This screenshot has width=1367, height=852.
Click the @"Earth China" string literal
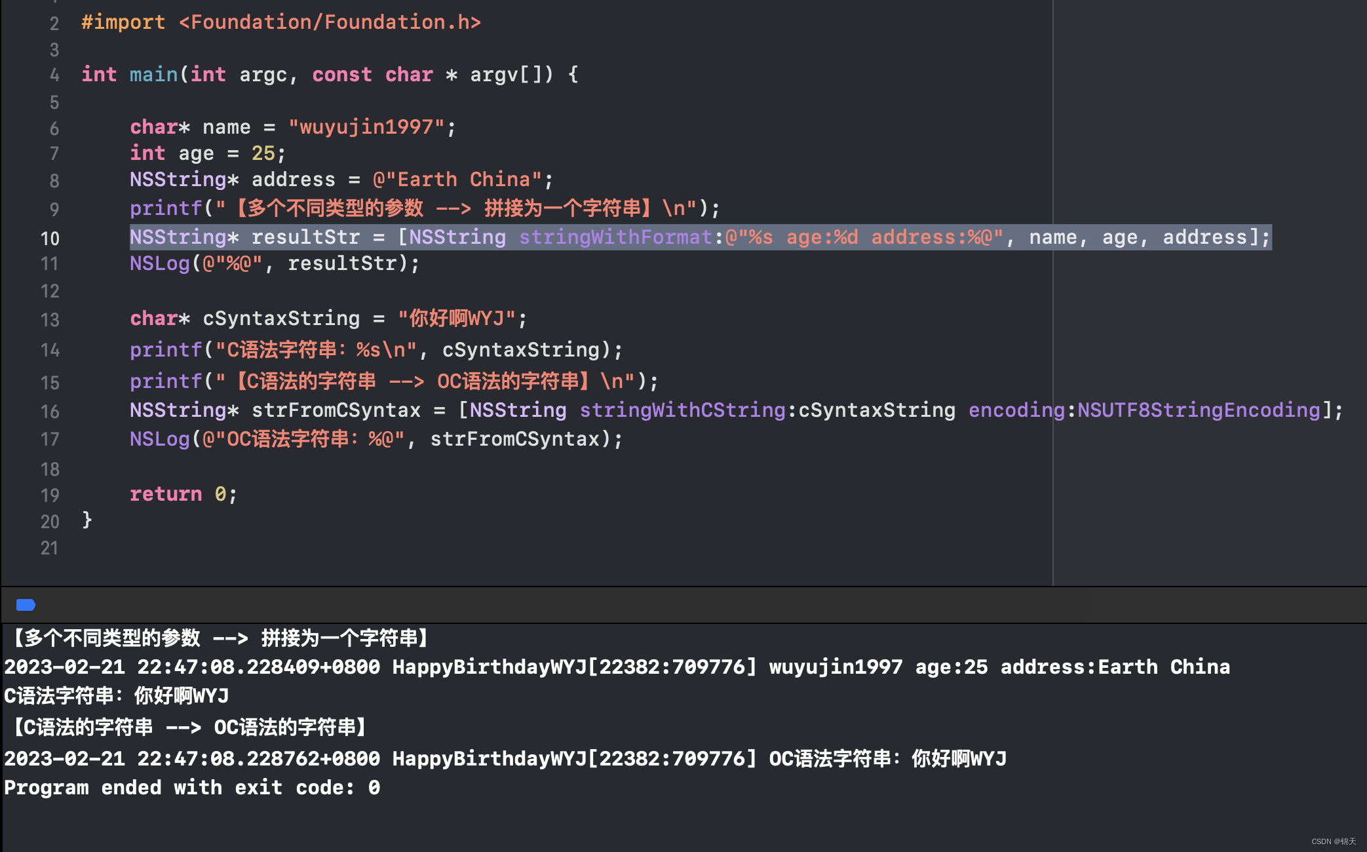coord(457,180)
